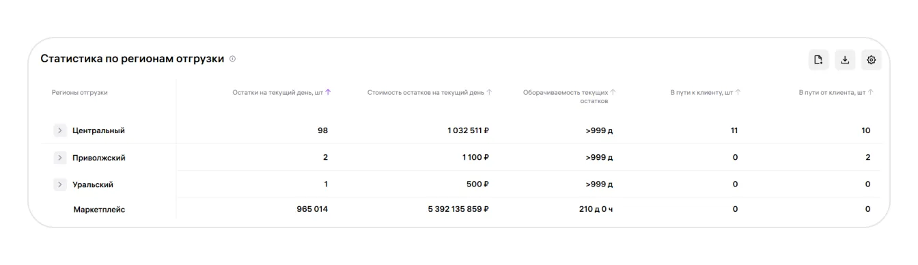Open the document export icon button

(818, 60)
